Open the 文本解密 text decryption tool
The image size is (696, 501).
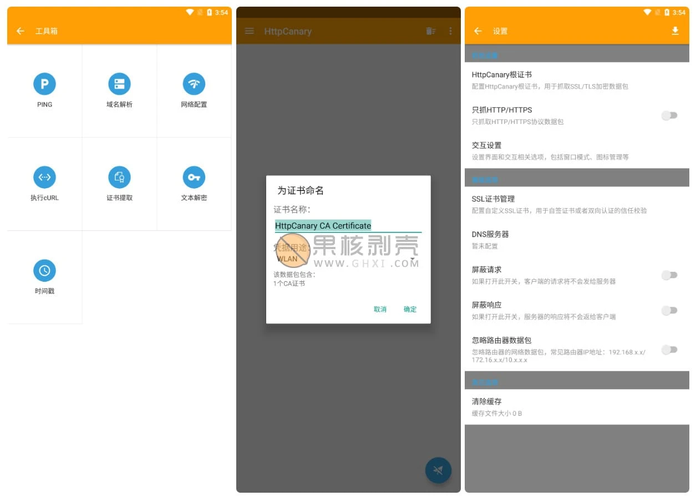(194, 184)
